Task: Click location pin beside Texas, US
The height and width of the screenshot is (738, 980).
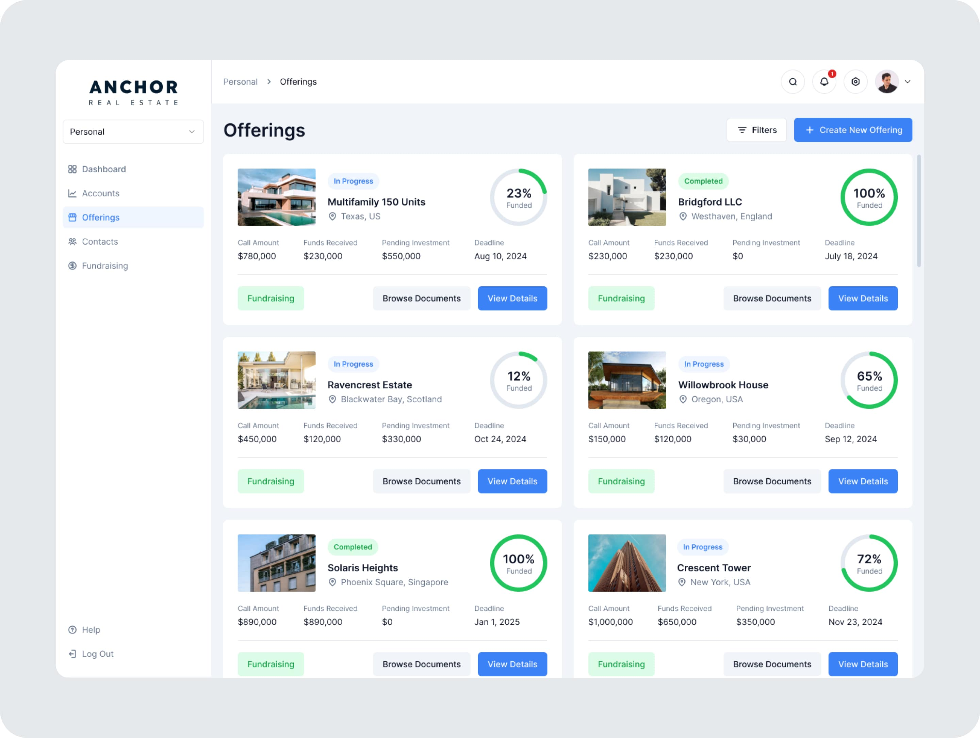Action: click(x=332, y=216)
